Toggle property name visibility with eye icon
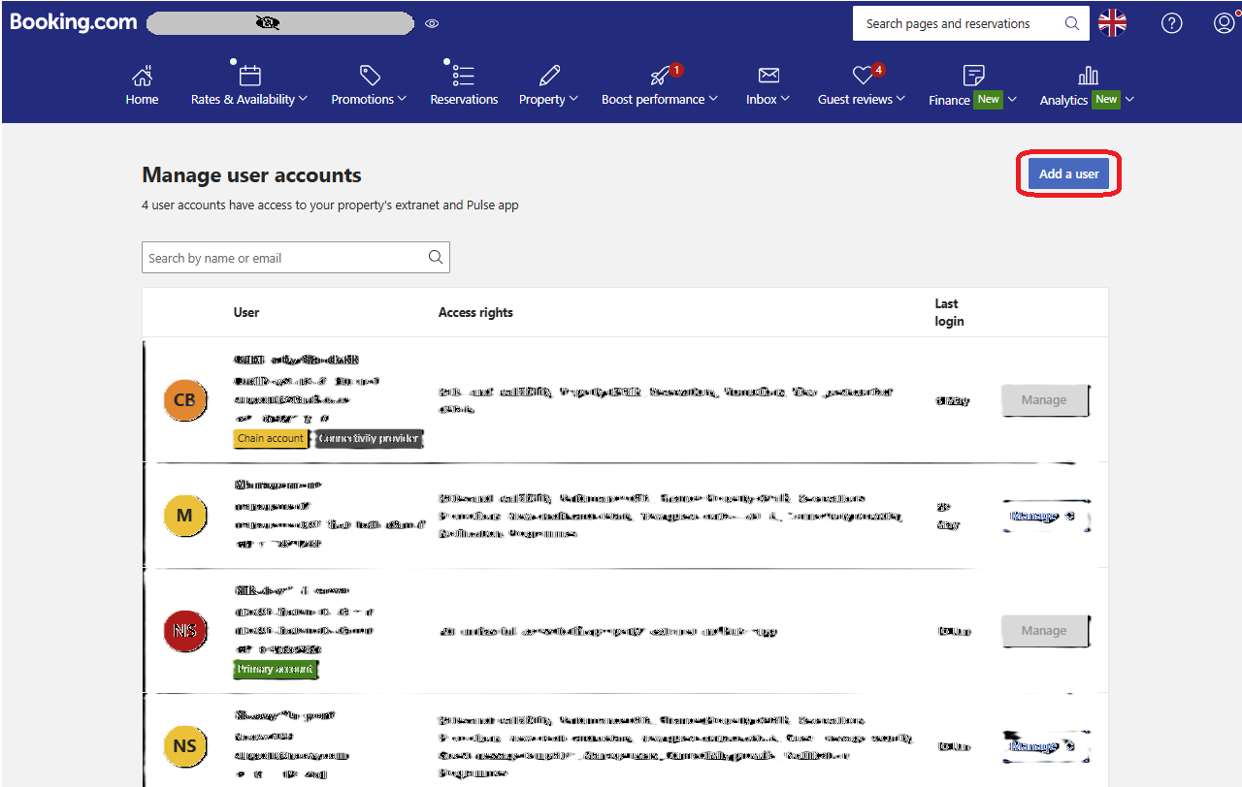This screenshot has height=787, width=1242. (x=431, y=23)
